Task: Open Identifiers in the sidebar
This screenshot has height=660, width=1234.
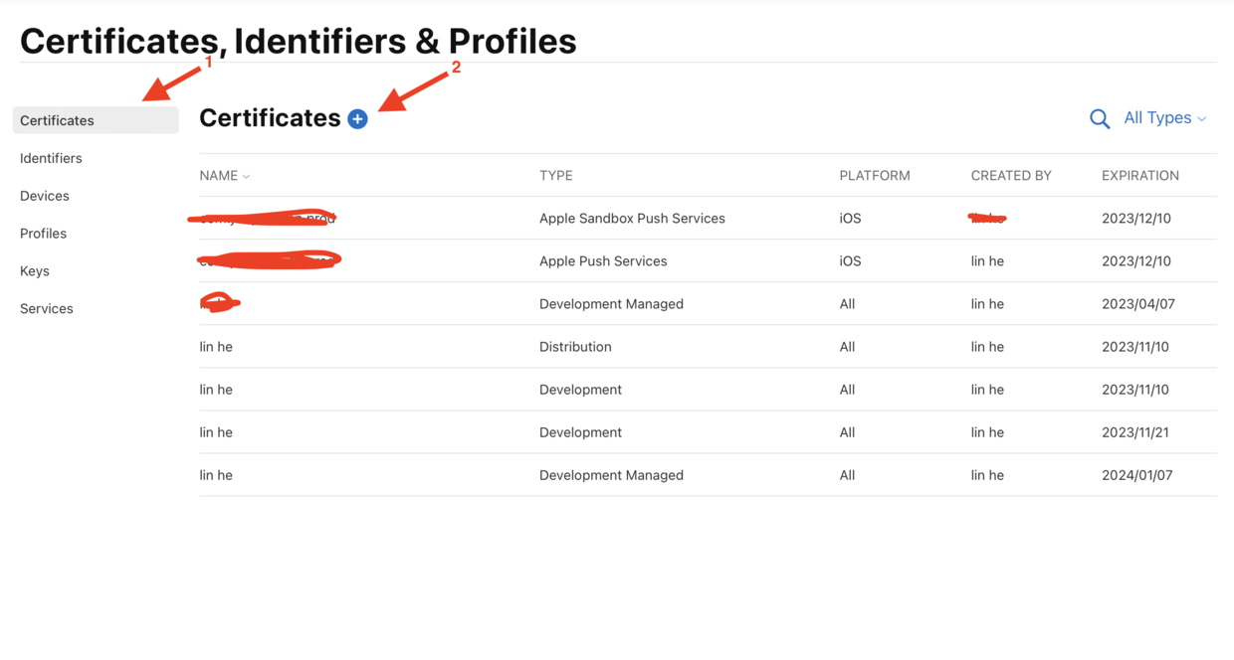Action: [x=51, y=158]
